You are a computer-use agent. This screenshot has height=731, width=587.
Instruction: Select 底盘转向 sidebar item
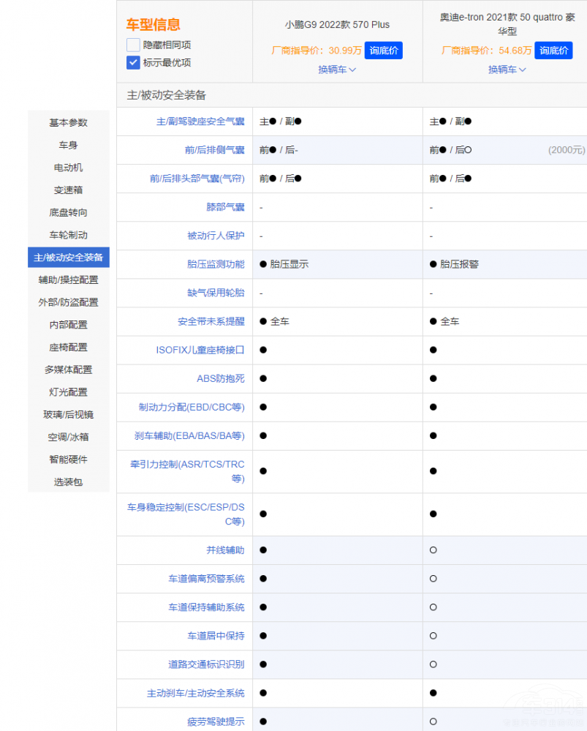pyautogui.click(x=69, y=212)
